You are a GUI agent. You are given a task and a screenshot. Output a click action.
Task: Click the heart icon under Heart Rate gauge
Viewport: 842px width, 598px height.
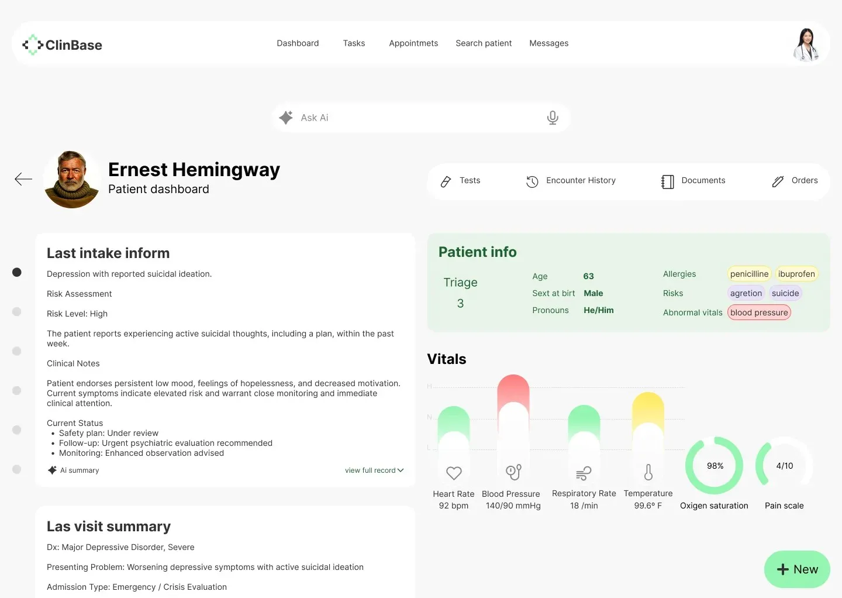pos(454,473)
